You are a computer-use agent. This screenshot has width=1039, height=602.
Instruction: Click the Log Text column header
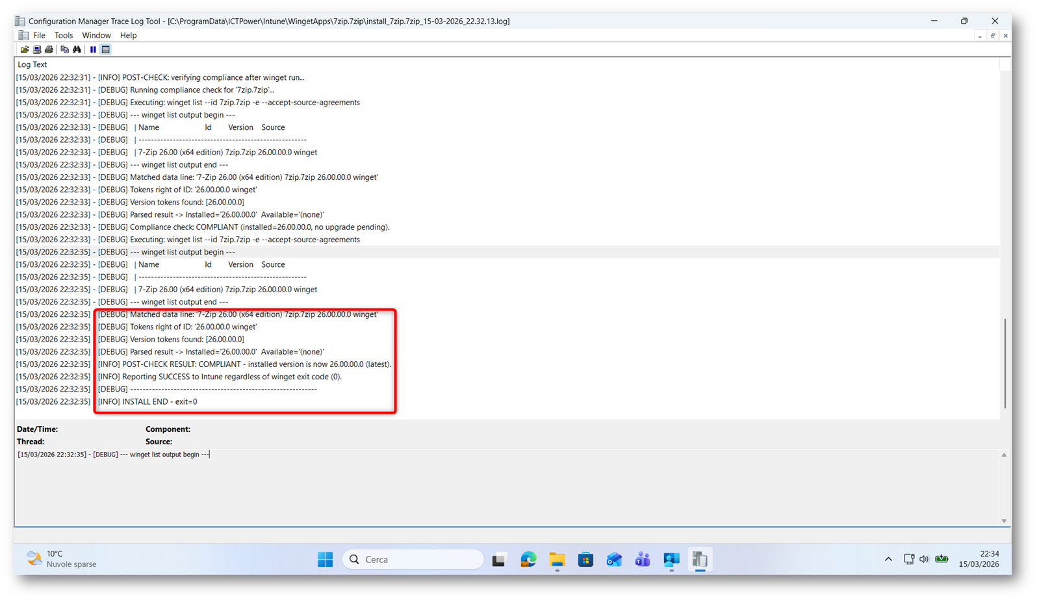click(x=32, y=64)
